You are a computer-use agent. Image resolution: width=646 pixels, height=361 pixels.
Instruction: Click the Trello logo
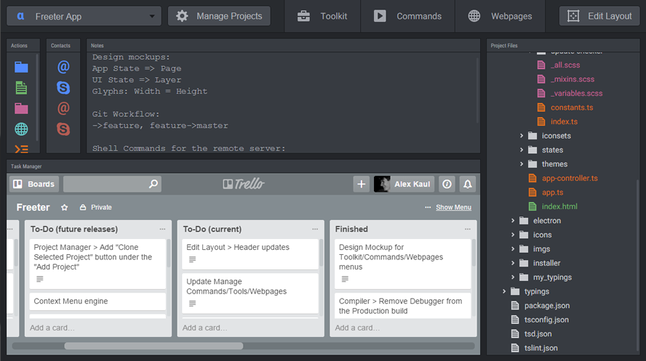(244, 184)
